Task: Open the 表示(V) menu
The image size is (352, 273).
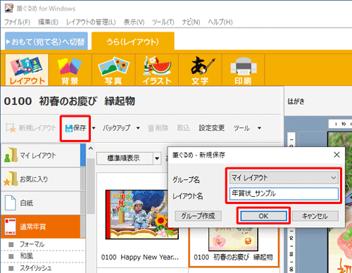Action: point(134,22)
